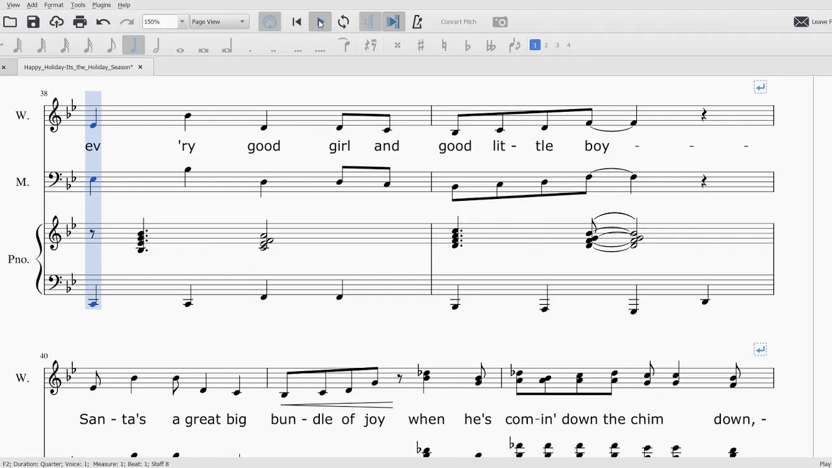Open the Tools menu
The image size is (832, 468).
tap(77, 5)
